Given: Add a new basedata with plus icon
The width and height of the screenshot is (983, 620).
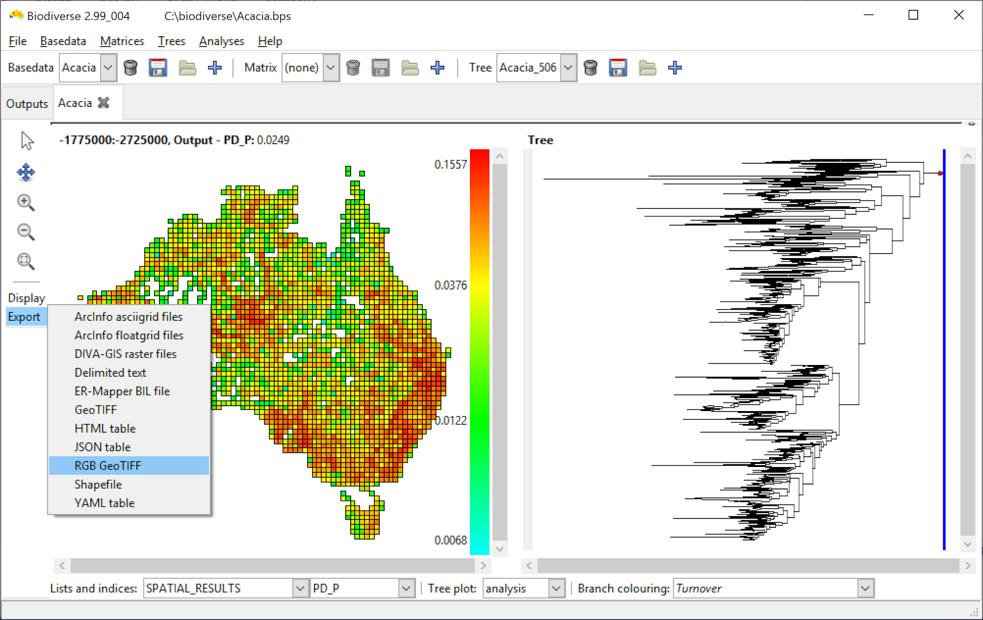Looking at the screenshot, I should (x=214, y=68).
